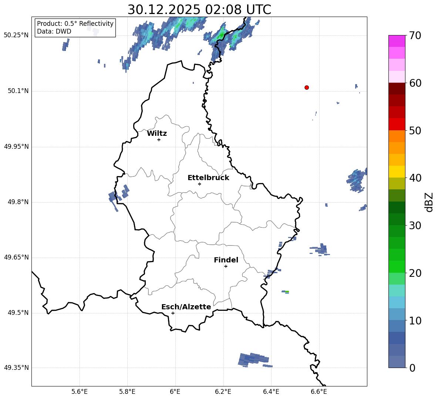Click the Data: DWD text
This screenshot has width=438, height=399.
point(54,31)
